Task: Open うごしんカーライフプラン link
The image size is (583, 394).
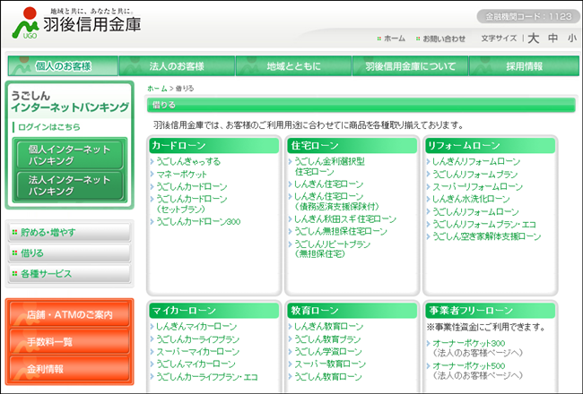Action: pyautogui.click(x=197, y=339)
